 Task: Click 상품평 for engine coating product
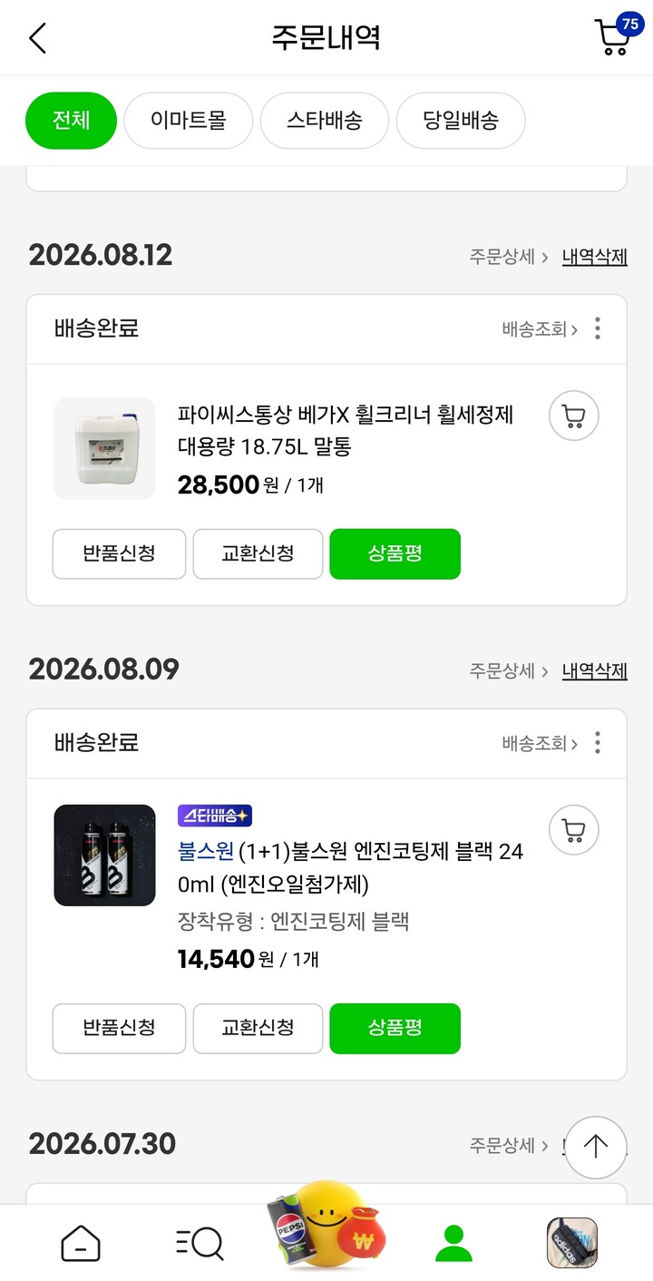pos(395,1029)
